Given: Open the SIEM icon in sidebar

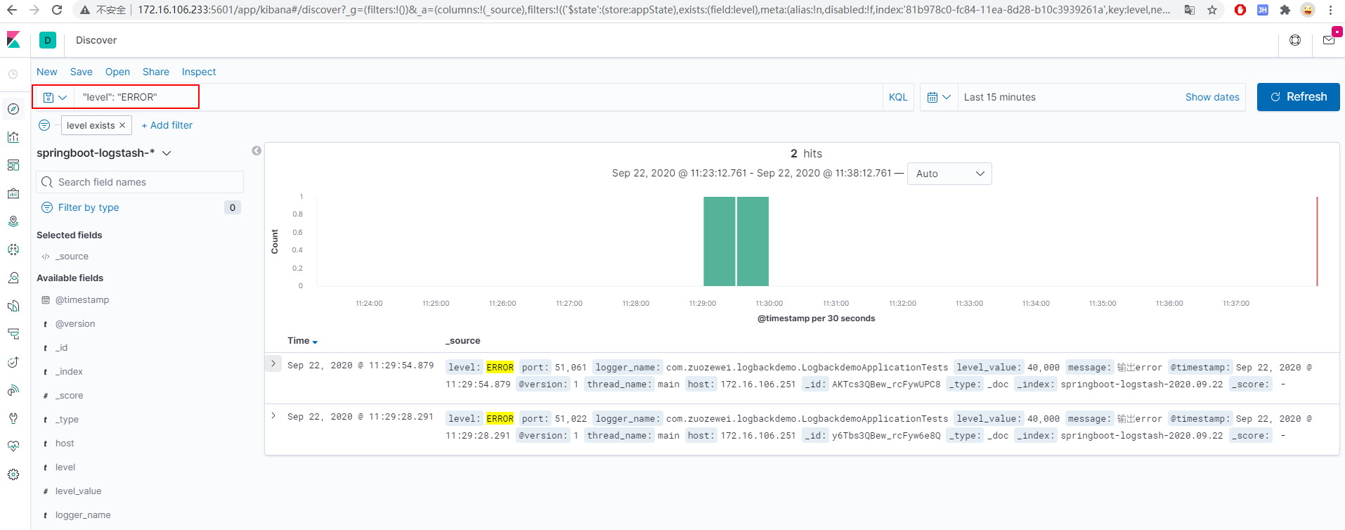Looking at the screenshot, I should [x=13, y=390].
